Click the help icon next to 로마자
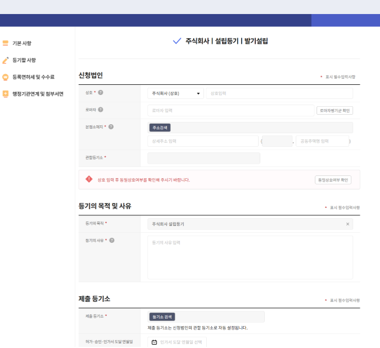 [x=101, y=110]
